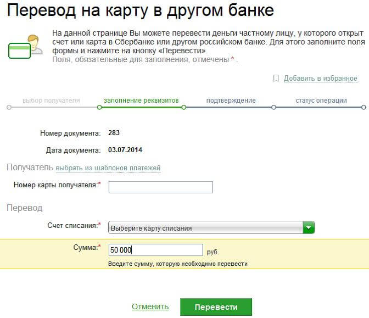Click the bookmark icon beside Добавить в избранное

(276, 79)
